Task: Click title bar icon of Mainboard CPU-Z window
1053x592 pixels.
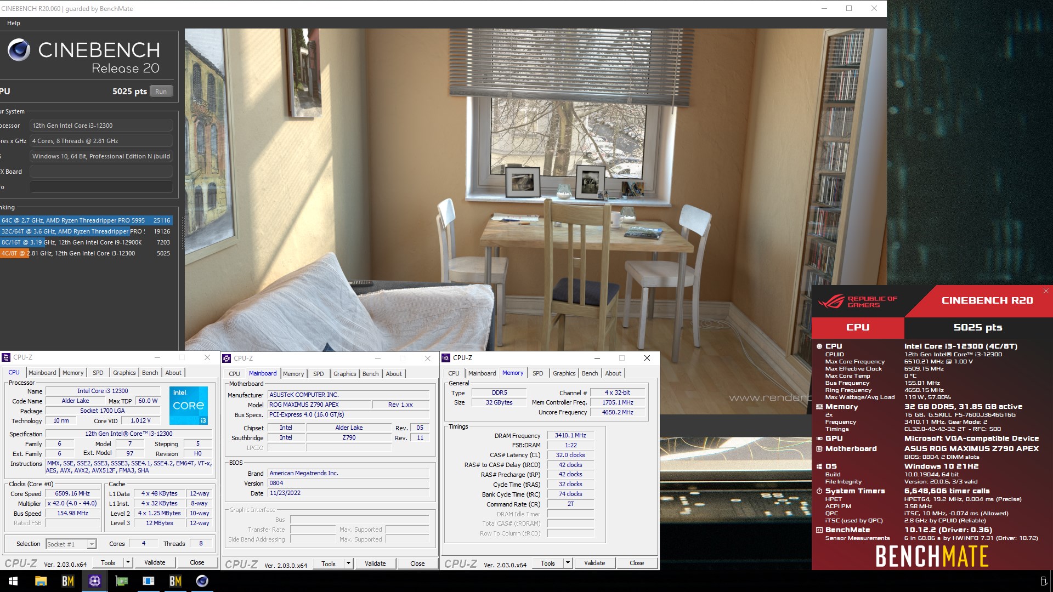Action: [x=227, y=358]
